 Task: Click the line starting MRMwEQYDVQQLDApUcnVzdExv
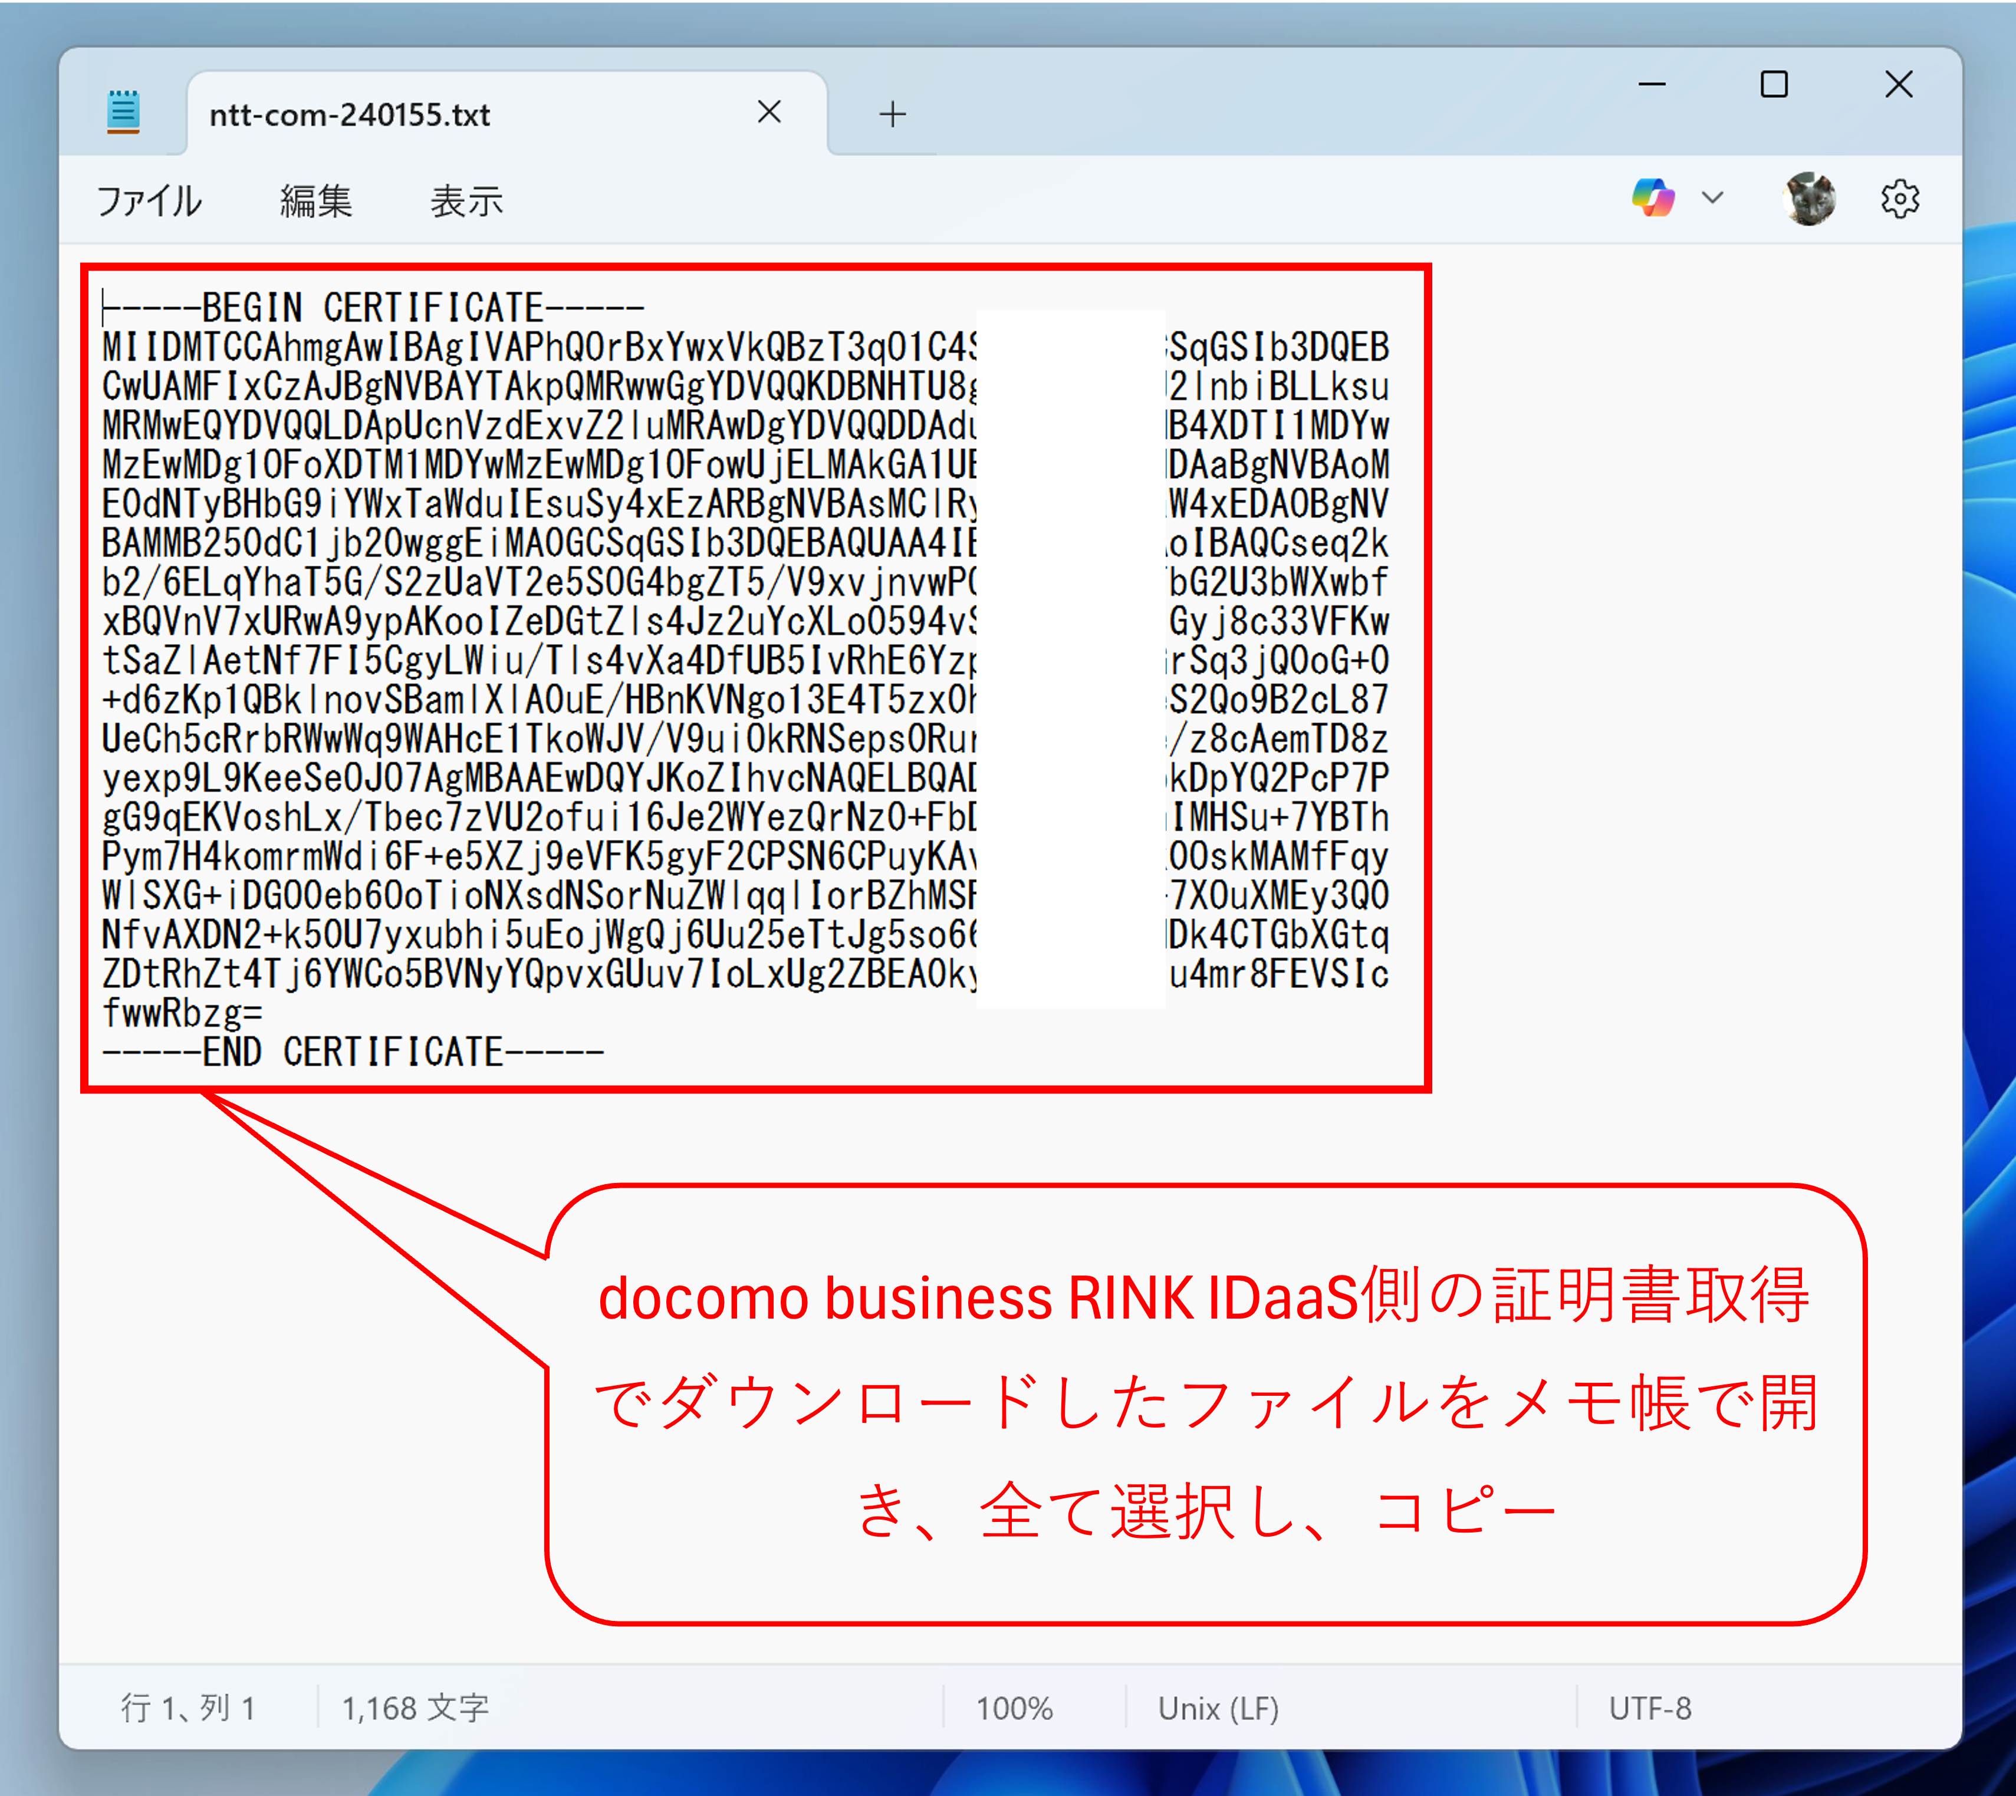pyautogui.click(x=745, y=426)
